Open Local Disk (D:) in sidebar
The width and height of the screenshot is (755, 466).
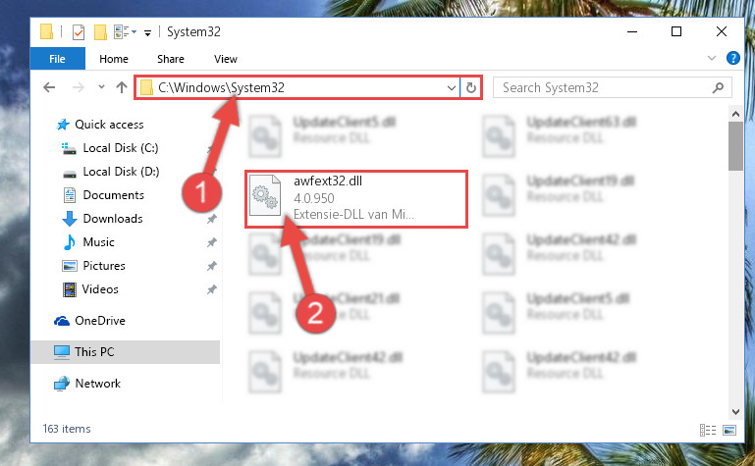click(x=121, y=172)
